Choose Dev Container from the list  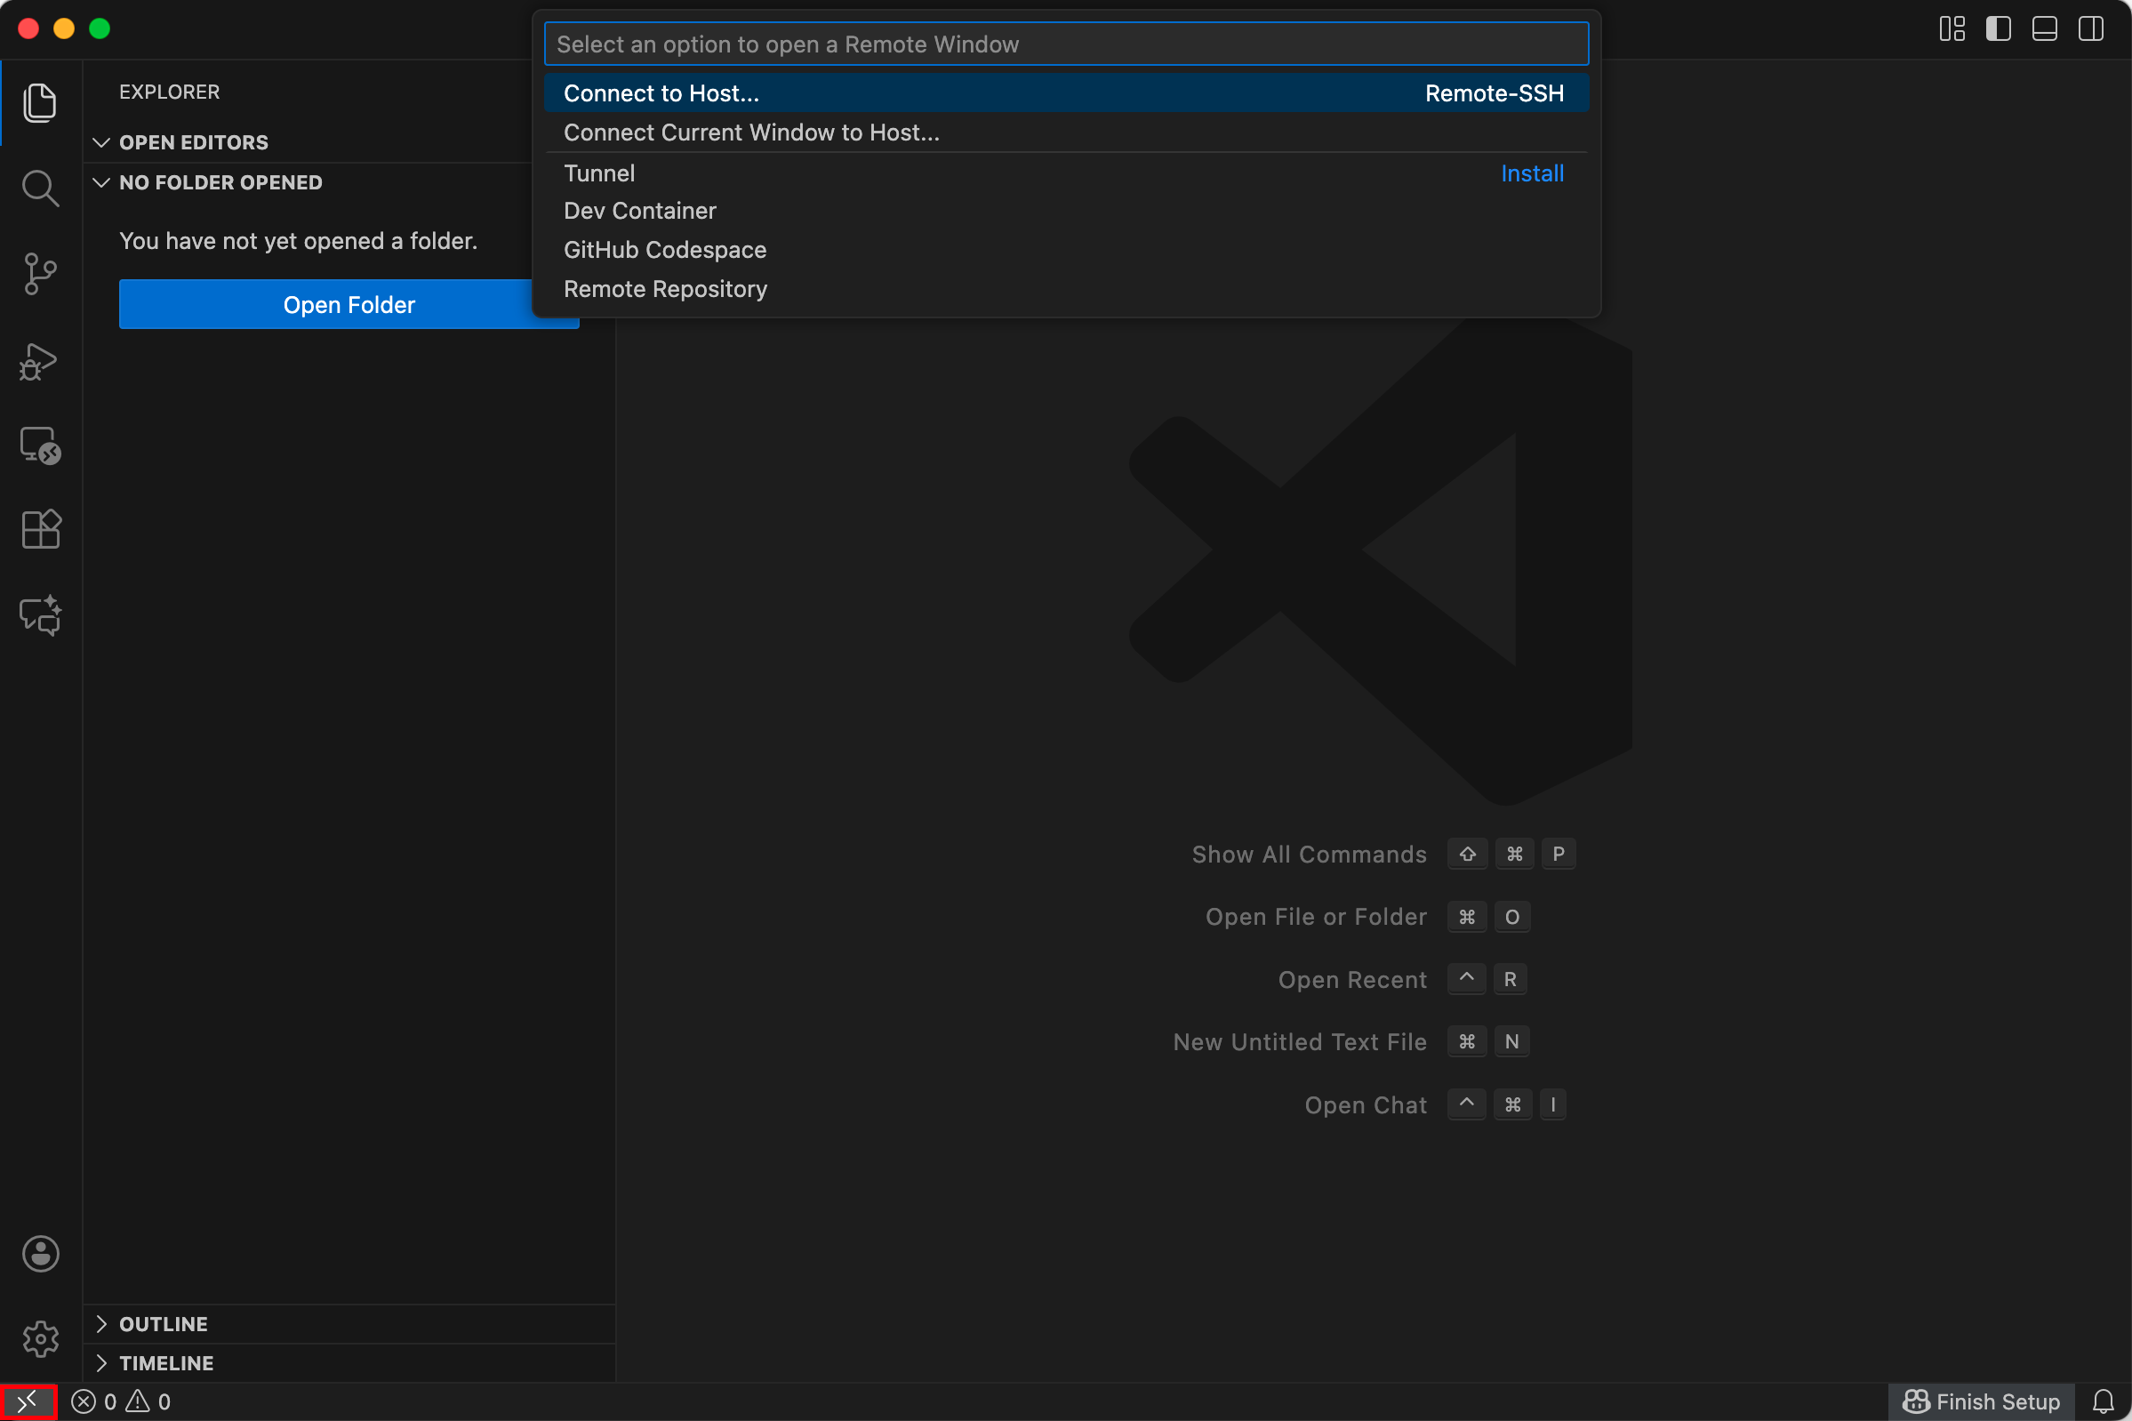640,211
